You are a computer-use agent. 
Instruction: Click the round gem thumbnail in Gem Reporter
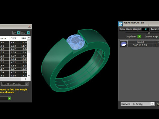tap(124, 44)
